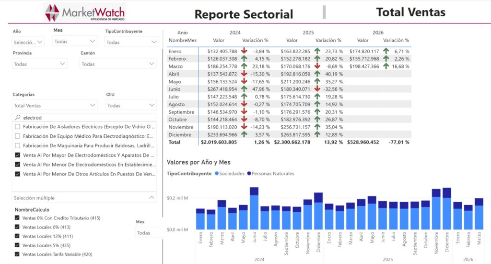
Task: Open the top Mes dropdown showing Todas
Action: [x=74, y=41]
